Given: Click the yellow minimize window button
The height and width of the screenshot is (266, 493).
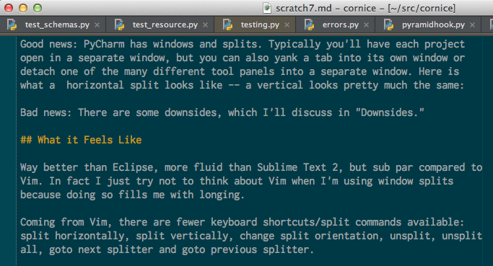Looking at the screenshot, I should click(23, 8).
